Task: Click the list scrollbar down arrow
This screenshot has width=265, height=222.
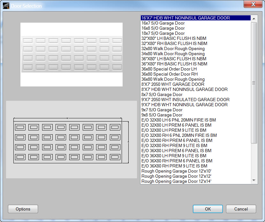Action: [x=254, y=180]
